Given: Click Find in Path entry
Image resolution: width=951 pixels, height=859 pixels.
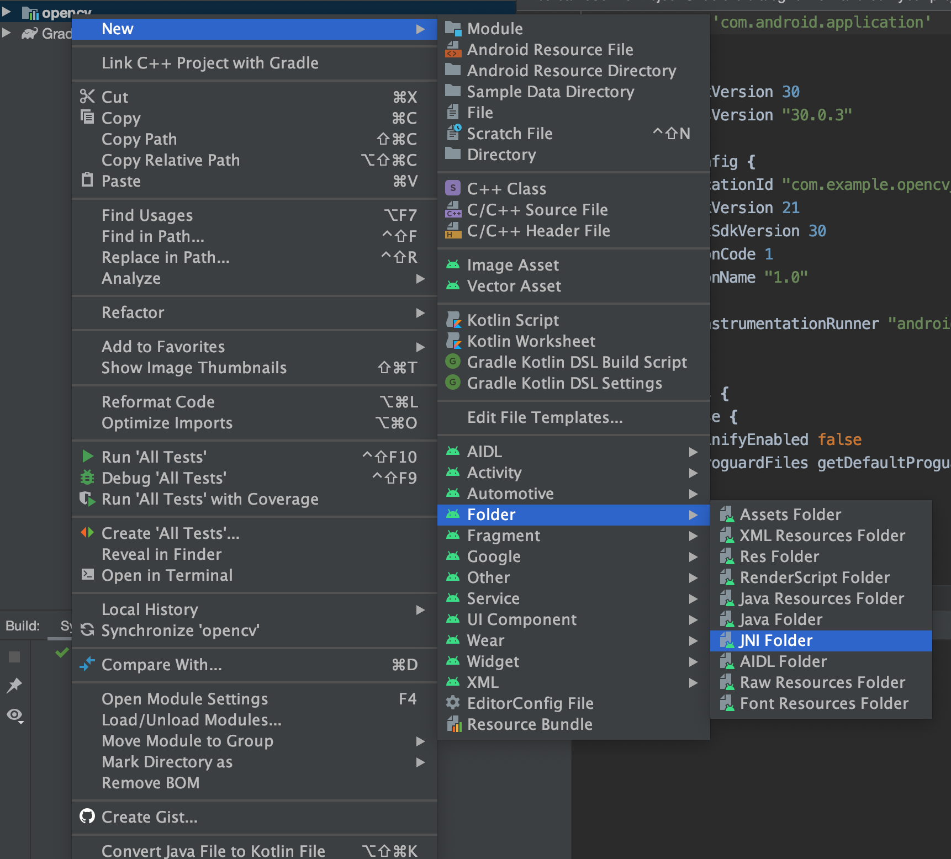Looking at the screenshot, I should [x=254, y=236].
